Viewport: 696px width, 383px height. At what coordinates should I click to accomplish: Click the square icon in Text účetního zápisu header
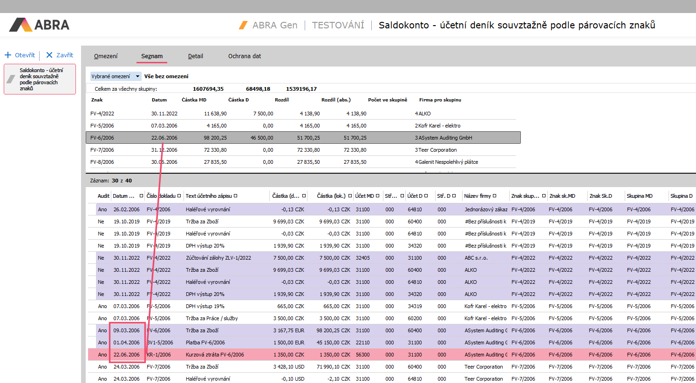236,196
